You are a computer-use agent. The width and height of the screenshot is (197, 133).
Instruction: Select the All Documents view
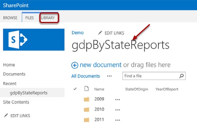[x=86, y=76]
